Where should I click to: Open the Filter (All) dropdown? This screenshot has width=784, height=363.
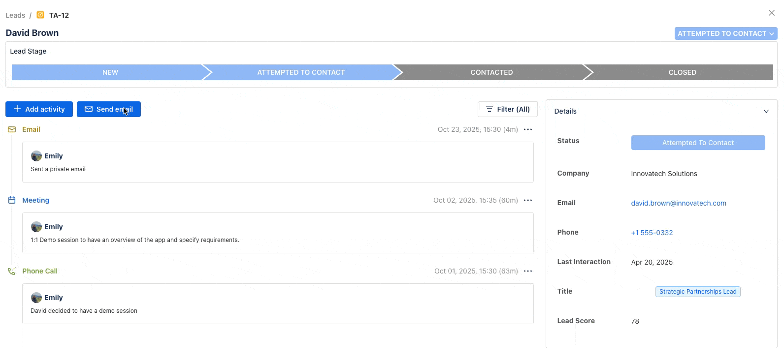pyautogui.click(x=507, y=109)
